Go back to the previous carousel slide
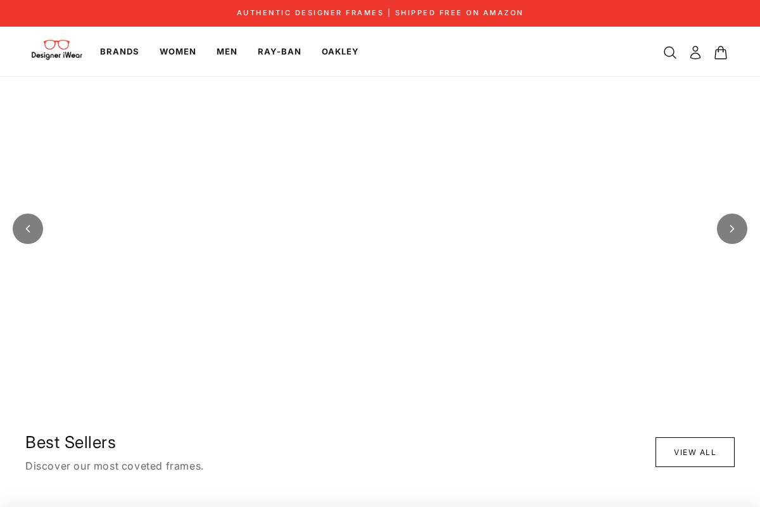 [28, 229]
